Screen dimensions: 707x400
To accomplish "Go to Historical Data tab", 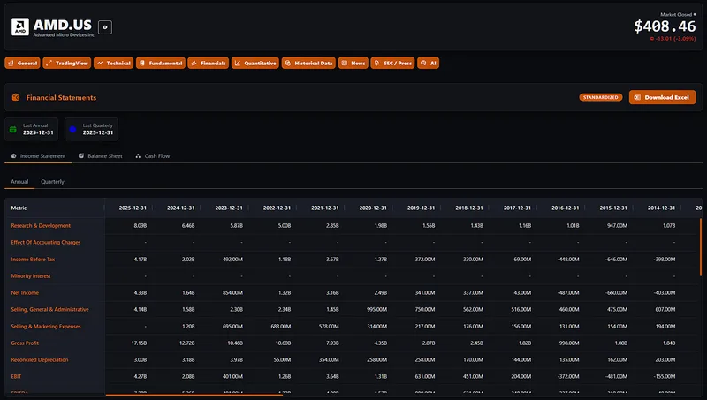I will [308, 63].
